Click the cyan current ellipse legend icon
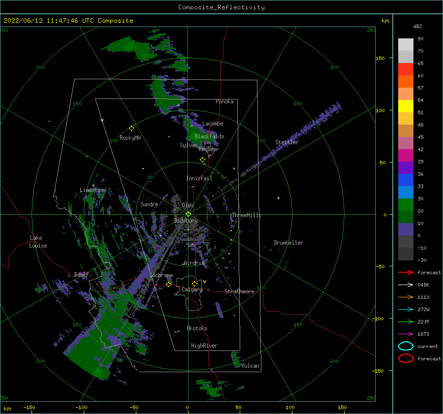Image resolution: width=443 pixels, height=414 pixels. (x=406, y=346)
